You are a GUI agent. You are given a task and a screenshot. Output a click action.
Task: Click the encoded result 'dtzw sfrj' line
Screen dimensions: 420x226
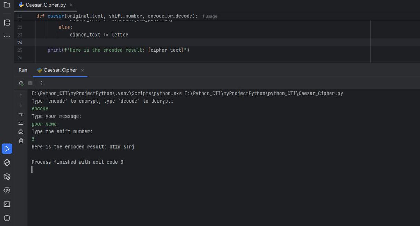pos(83,147)
